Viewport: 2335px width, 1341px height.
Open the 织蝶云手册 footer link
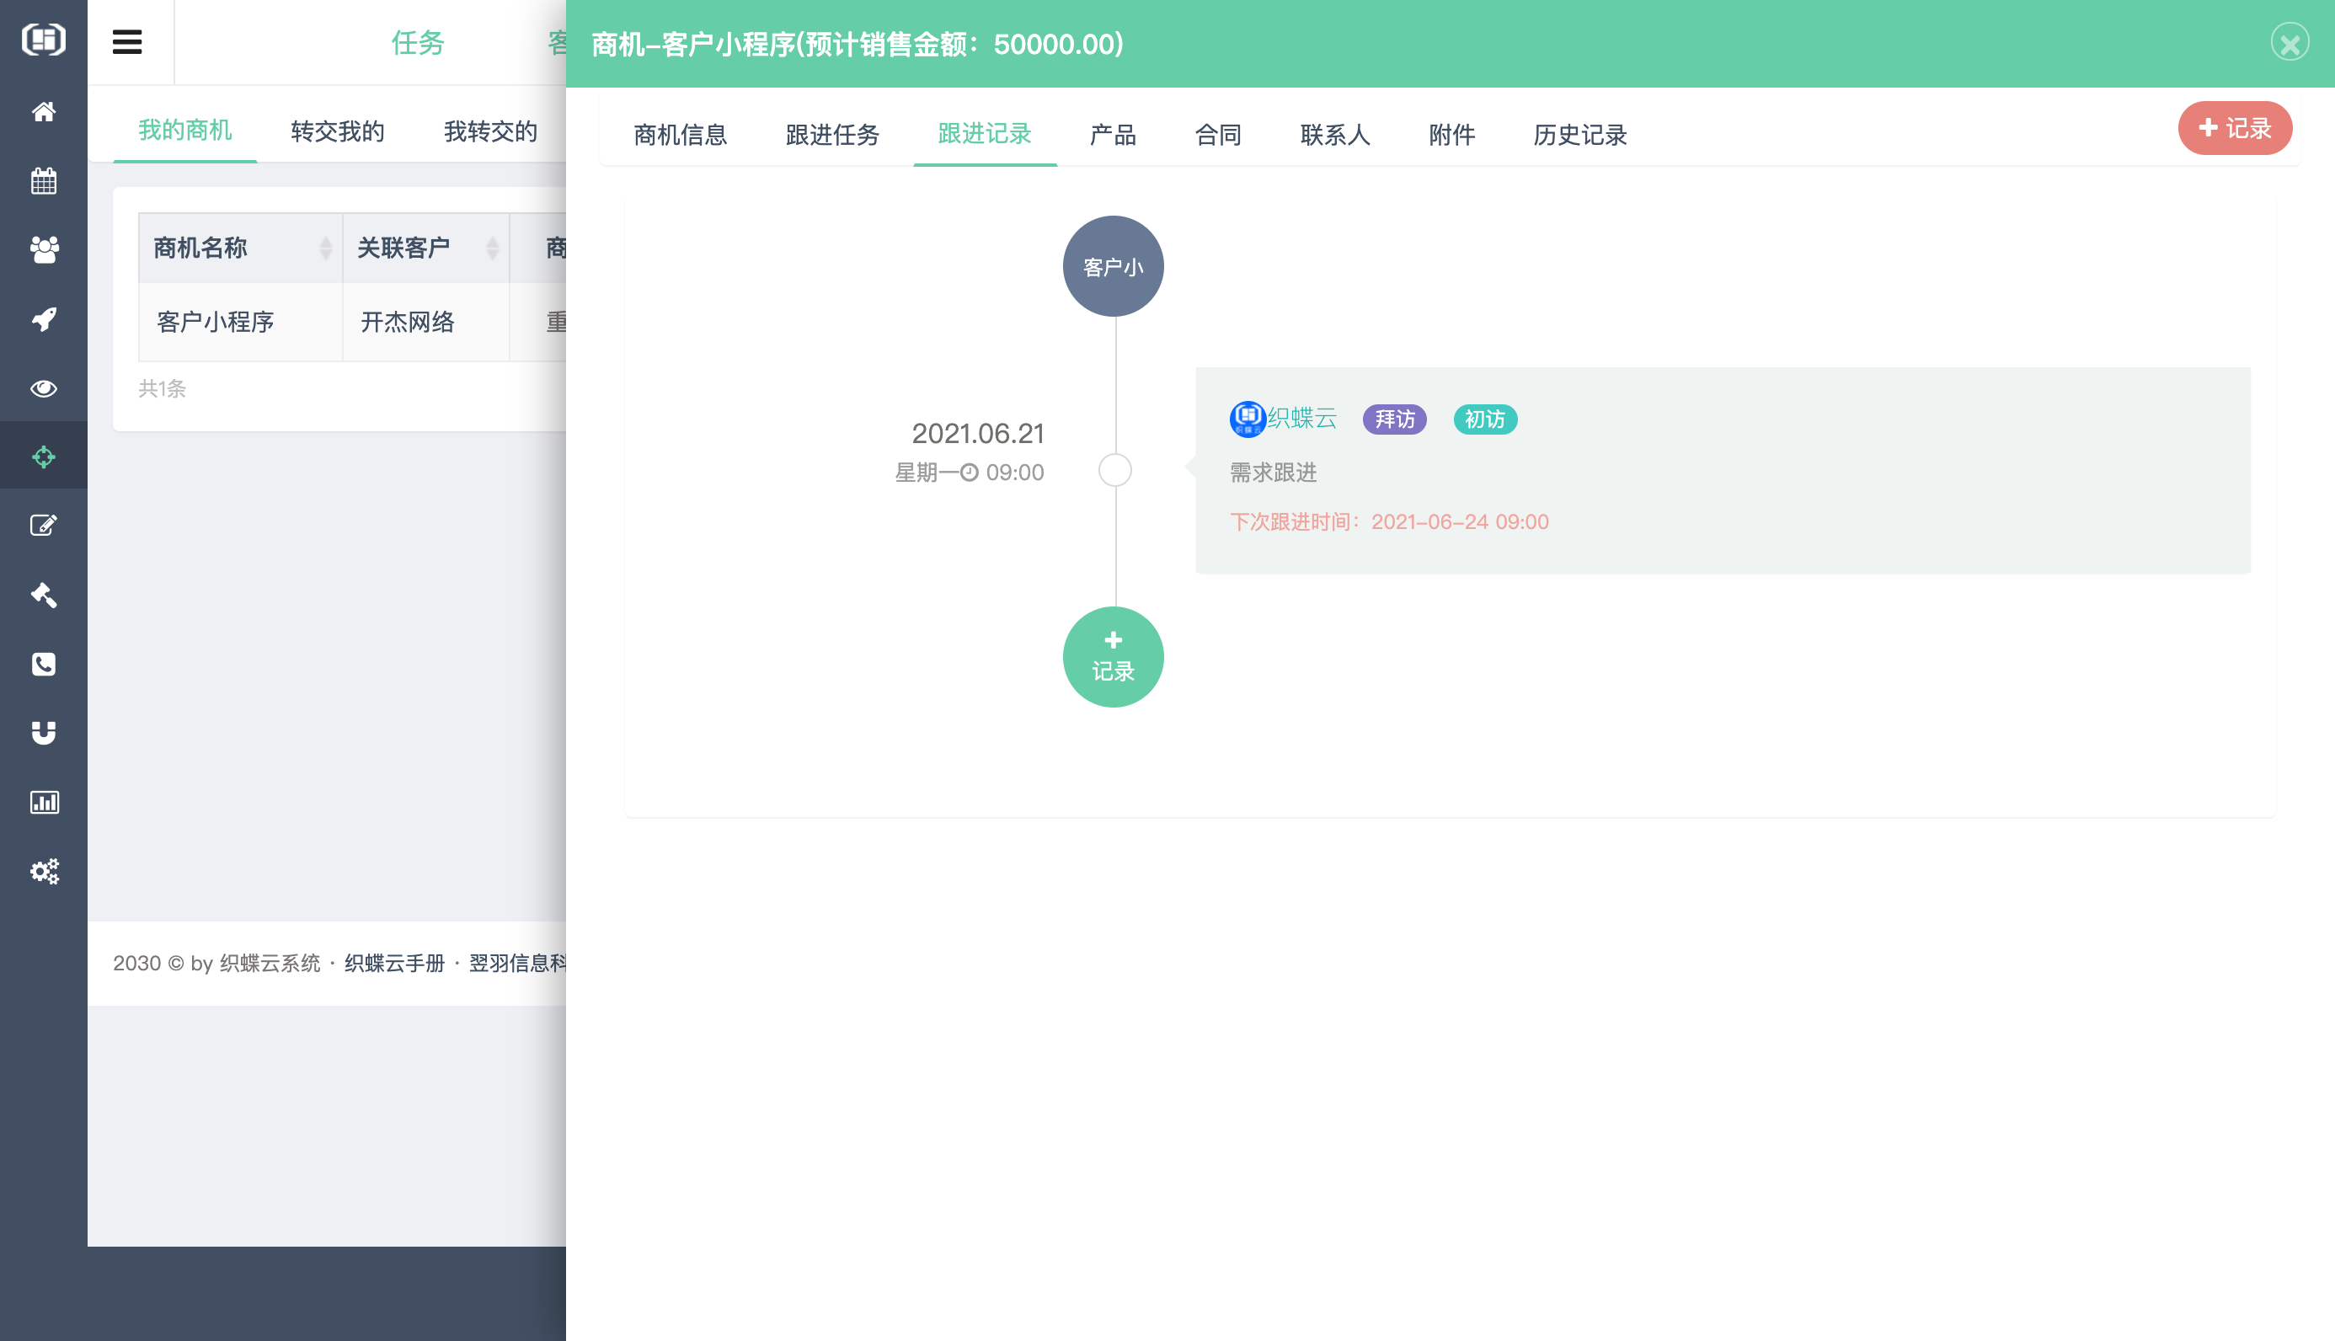393,963
